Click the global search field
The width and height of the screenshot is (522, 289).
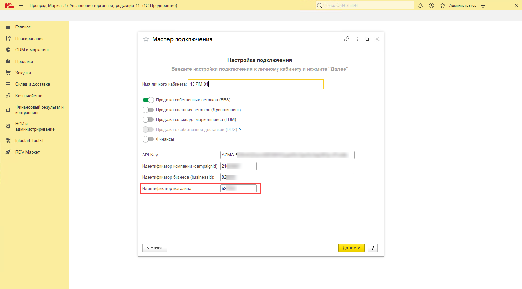point(365,5)
